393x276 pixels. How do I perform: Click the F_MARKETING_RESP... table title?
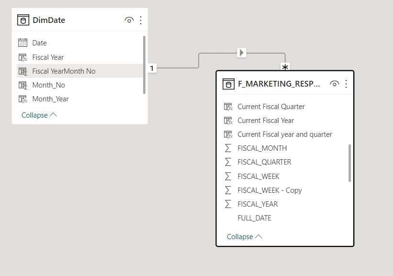pyautogui.click(x=279, y=84)
